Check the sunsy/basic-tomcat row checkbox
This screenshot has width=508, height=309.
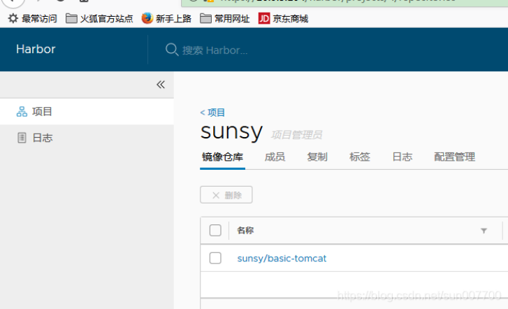click(x=215, y=258)
